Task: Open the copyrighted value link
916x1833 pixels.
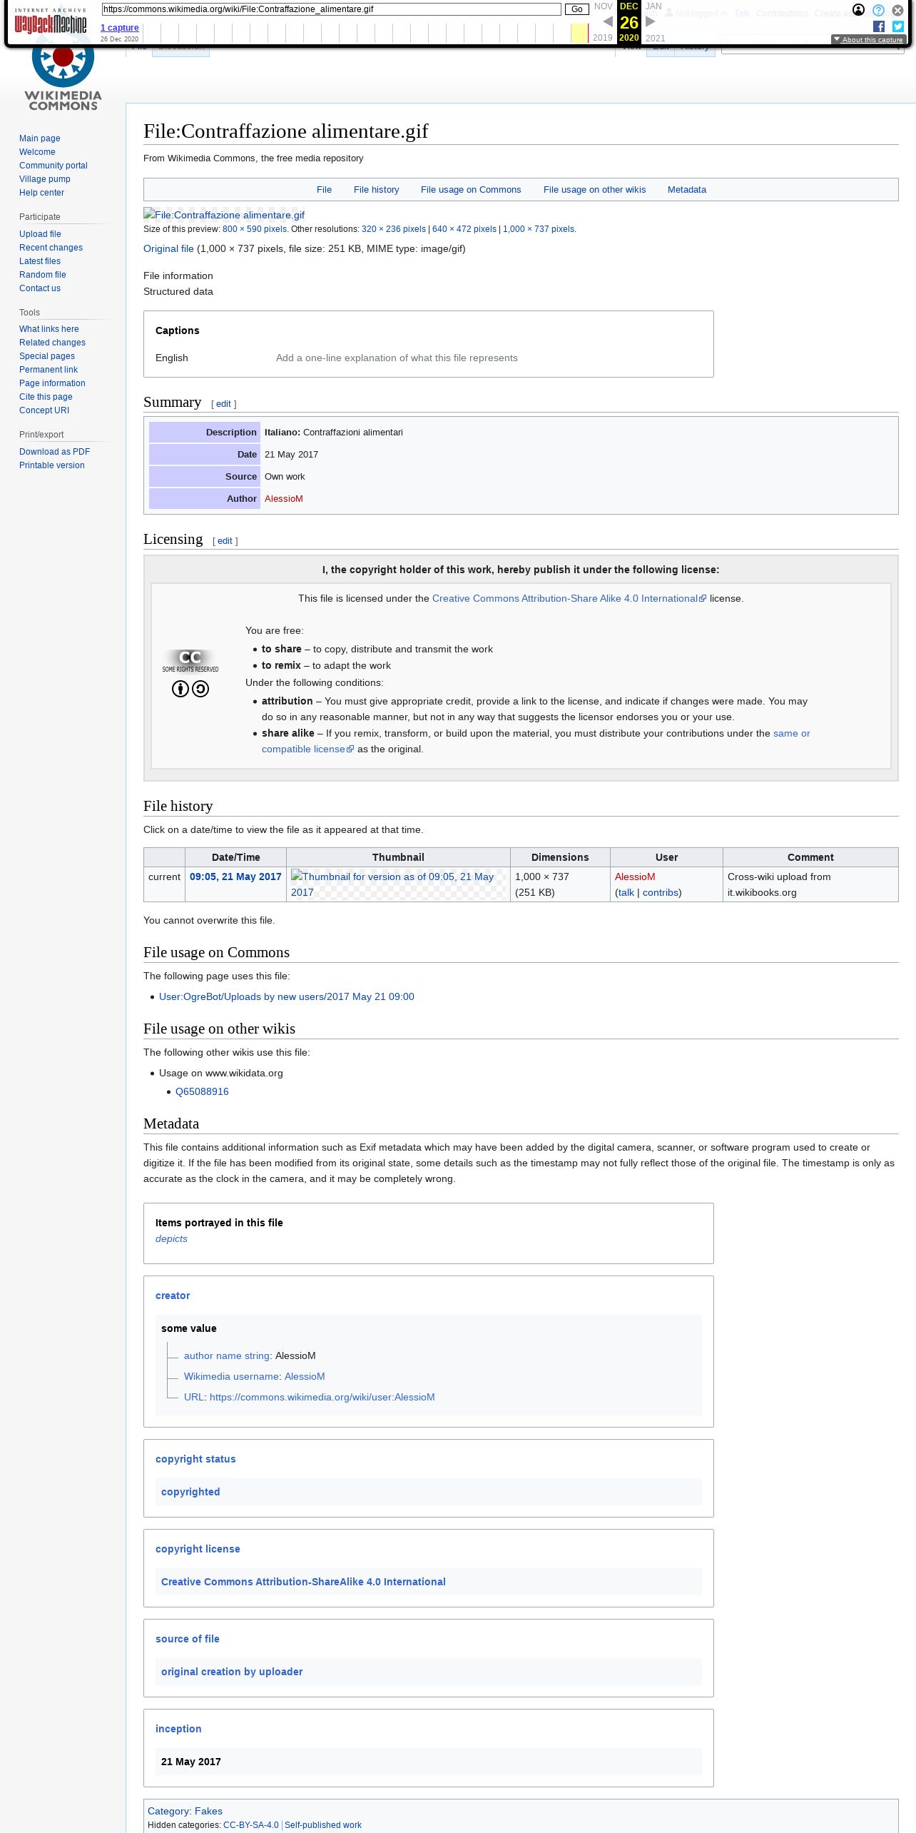Action: click(190, 1493)
